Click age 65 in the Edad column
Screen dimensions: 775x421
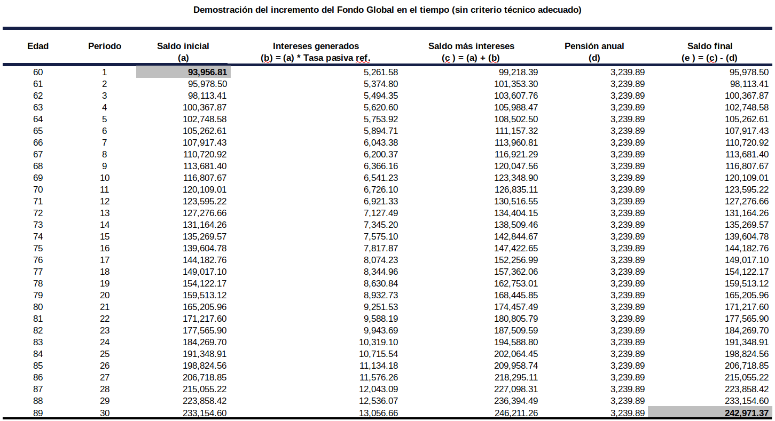(38, 131)
